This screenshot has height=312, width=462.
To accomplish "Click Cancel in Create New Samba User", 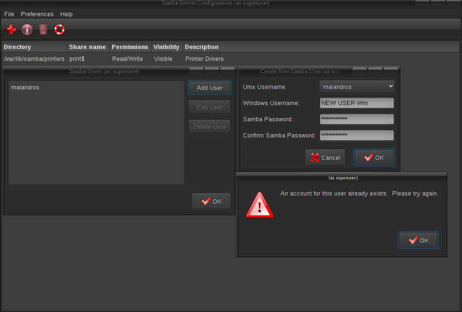I will (x=325, y=157).
